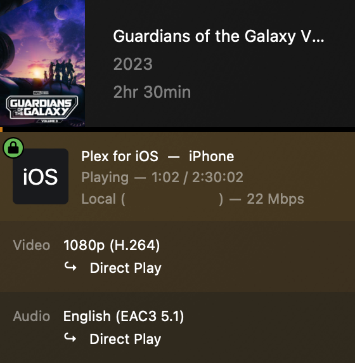Click the 22 Mbps bandwidth value

tap(275, 199)
